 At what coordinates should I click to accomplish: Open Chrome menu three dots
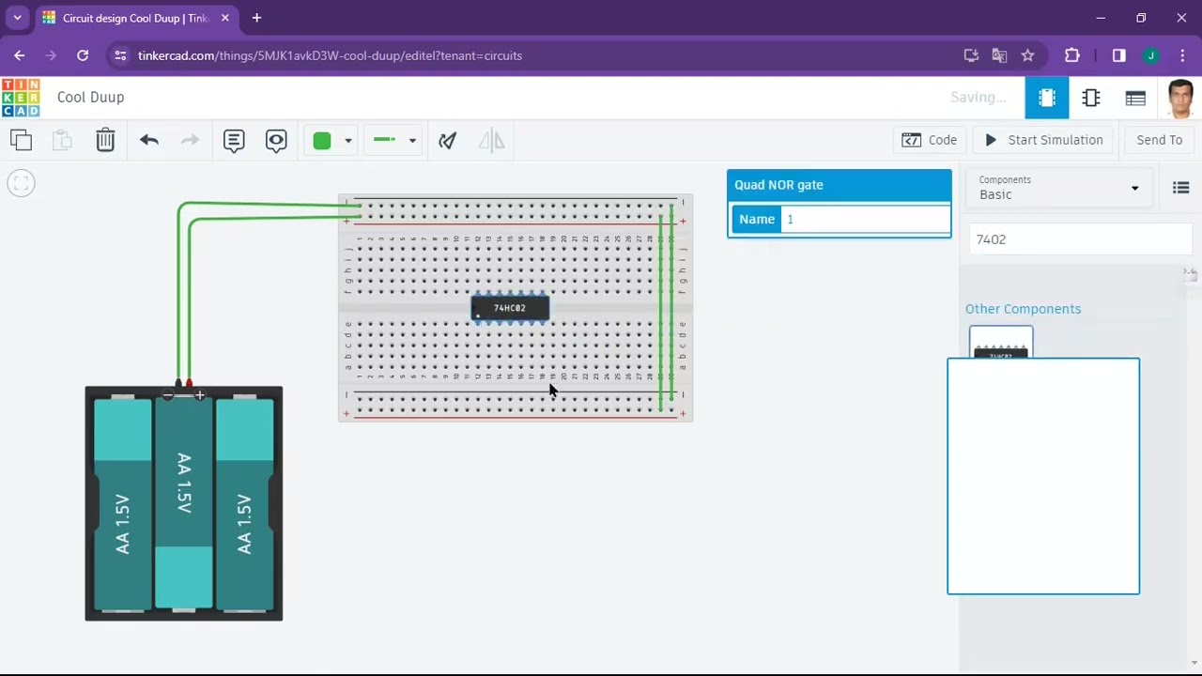click(x=1182, y=55)
